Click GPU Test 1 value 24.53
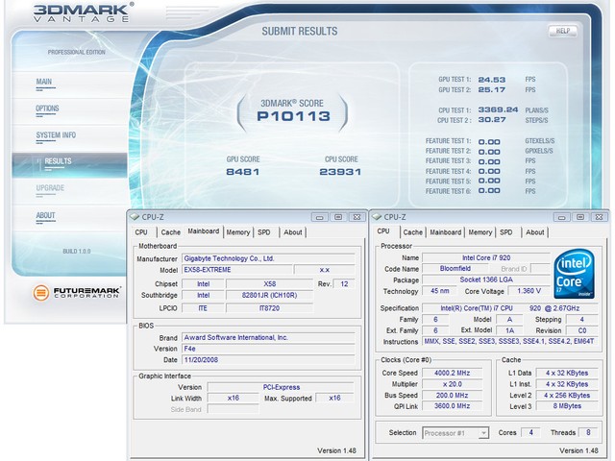This screenshot has height=461, width=615. pos(492,80)
